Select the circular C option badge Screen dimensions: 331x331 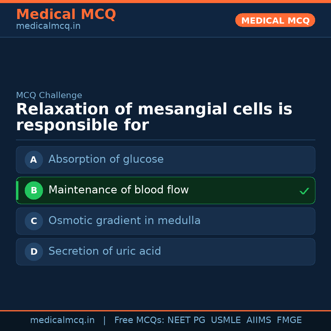point(34,221)
